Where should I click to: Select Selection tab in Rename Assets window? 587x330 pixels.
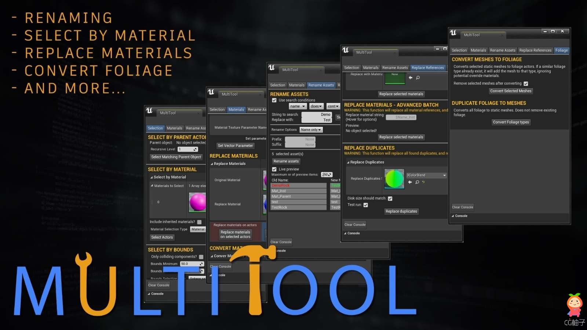pyautogui.click(x=278, y=85)
